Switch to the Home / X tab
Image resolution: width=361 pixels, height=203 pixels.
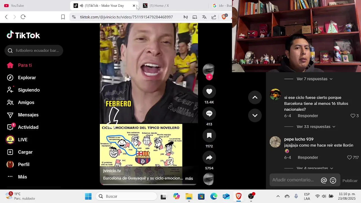[x=159, y=6]
